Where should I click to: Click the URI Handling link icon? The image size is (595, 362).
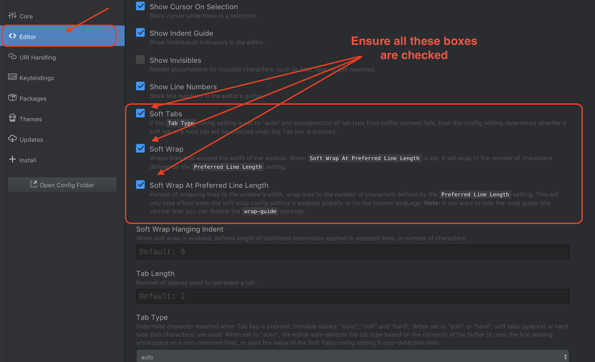(12, 57)
